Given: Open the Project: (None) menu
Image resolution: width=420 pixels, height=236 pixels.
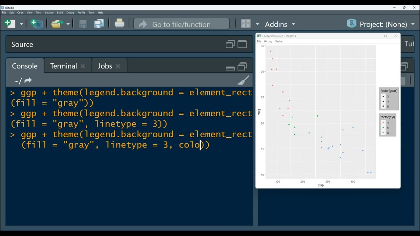Looking at the screenshot, I should pos(387,24).
